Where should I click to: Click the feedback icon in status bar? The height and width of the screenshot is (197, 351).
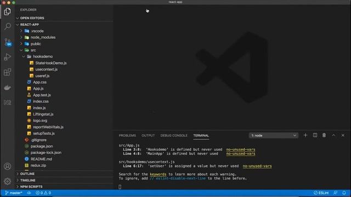(335, 193)
